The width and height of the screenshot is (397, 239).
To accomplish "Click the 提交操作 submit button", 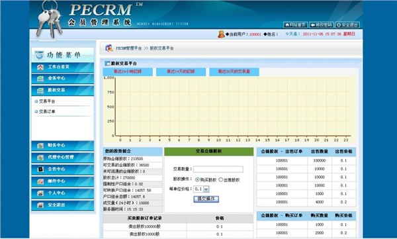I will click(206, 199).
